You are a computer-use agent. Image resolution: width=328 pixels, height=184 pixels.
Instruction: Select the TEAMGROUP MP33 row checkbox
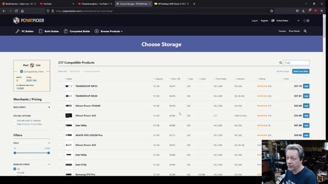tap(59, 86)
